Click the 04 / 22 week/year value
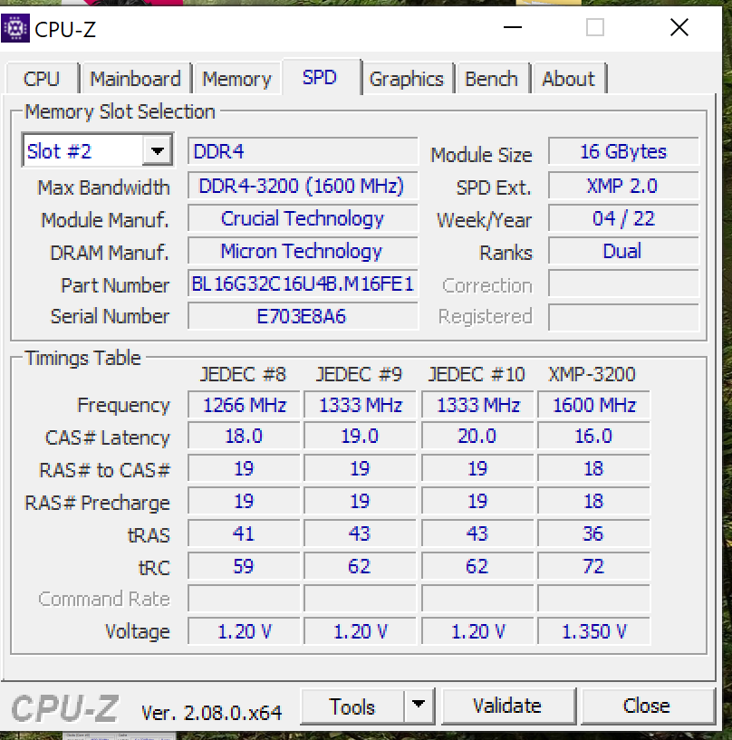Image resolution: width=732 pixels, height=740 pixels. [623, 218]
